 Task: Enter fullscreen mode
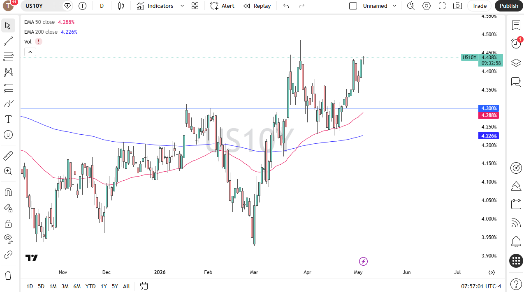(x=442, y=6)
